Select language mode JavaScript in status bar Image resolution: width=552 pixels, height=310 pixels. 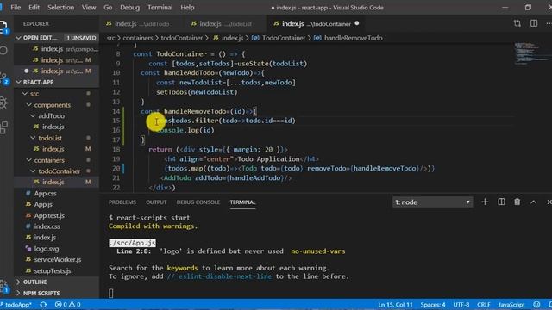coord(511,305)
